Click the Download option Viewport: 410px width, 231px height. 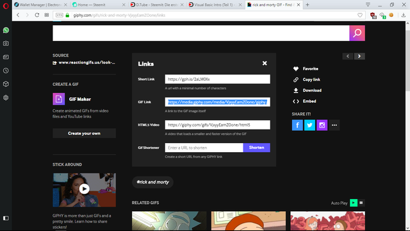pyautogui.click(x=307, y=90)
